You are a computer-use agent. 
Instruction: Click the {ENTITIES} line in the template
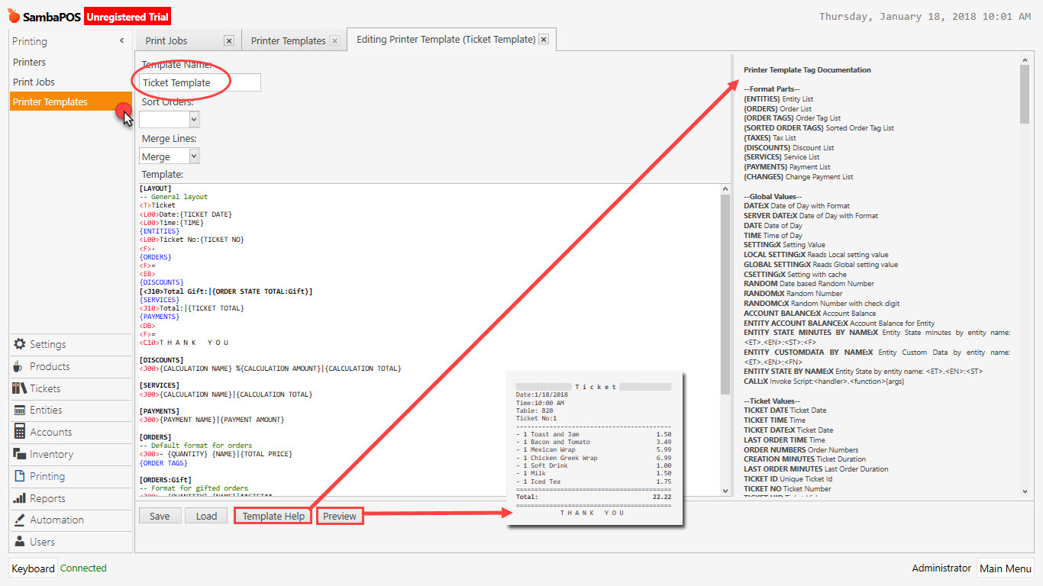(x=160, y=231)
